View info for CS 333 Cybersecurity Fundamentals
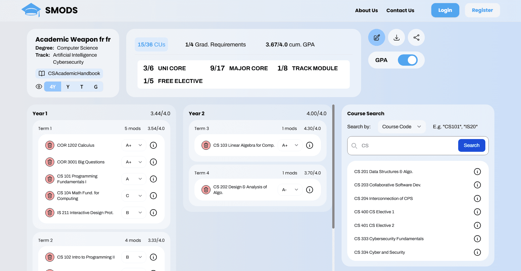Screen dimensions: 521x271 click(477, 239)
